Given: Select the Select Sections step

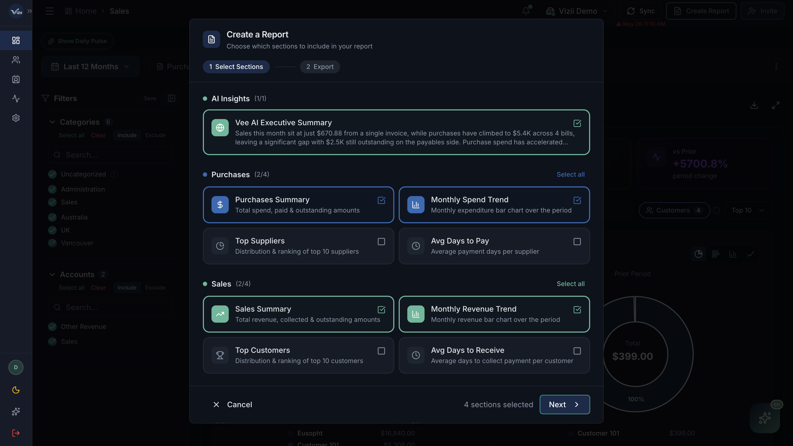Looking at the screenshot, I should click(236, 67).
